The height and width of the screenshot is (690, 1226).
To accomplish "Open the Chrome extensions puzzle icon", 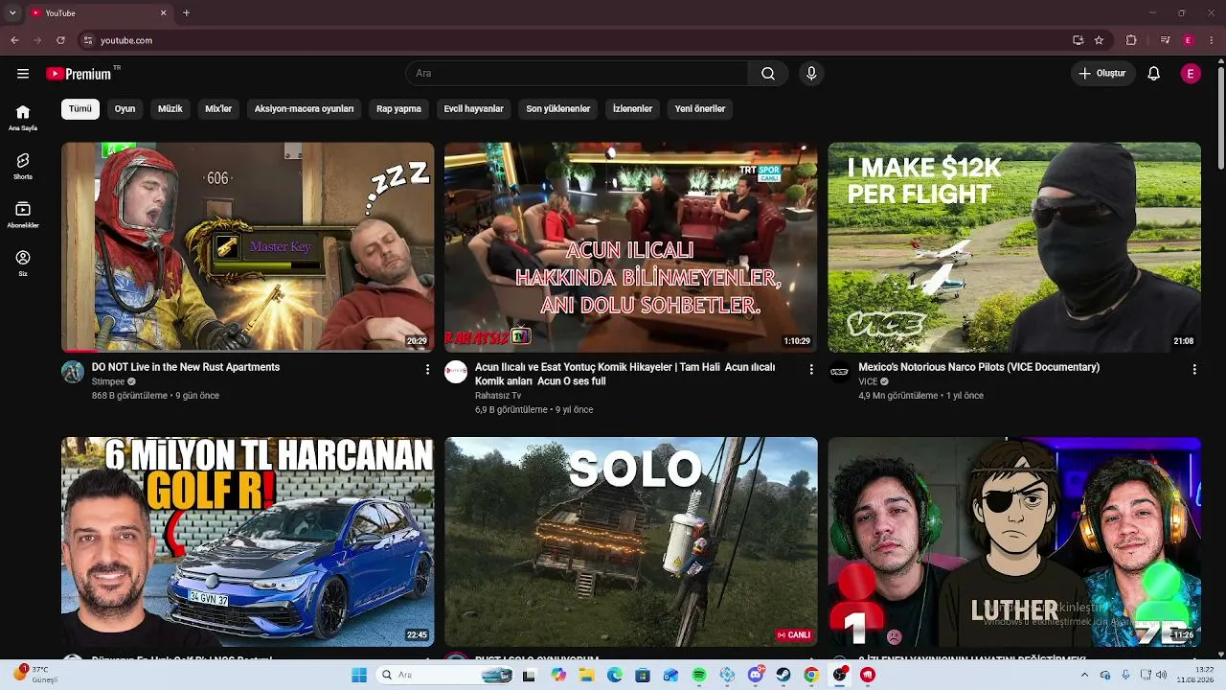I will point(1131,40).
